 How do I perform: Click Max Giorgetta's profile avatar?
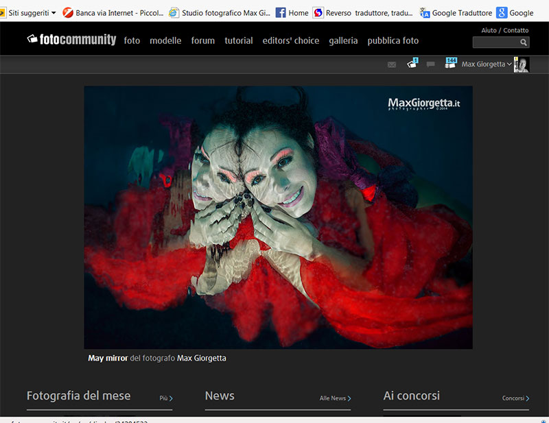[x=522, y=64]
